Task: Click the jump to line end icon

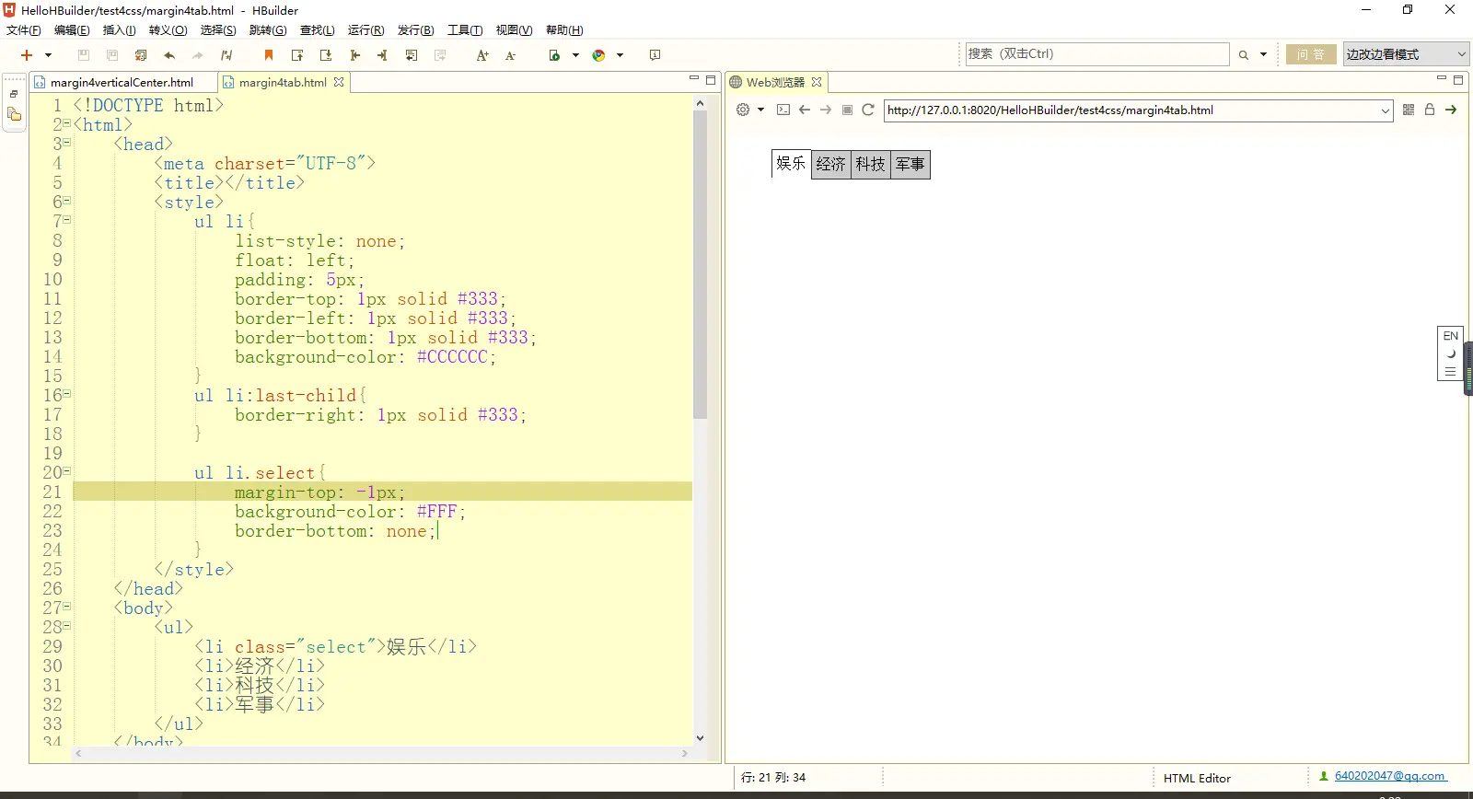Action: tap(383, 55)
